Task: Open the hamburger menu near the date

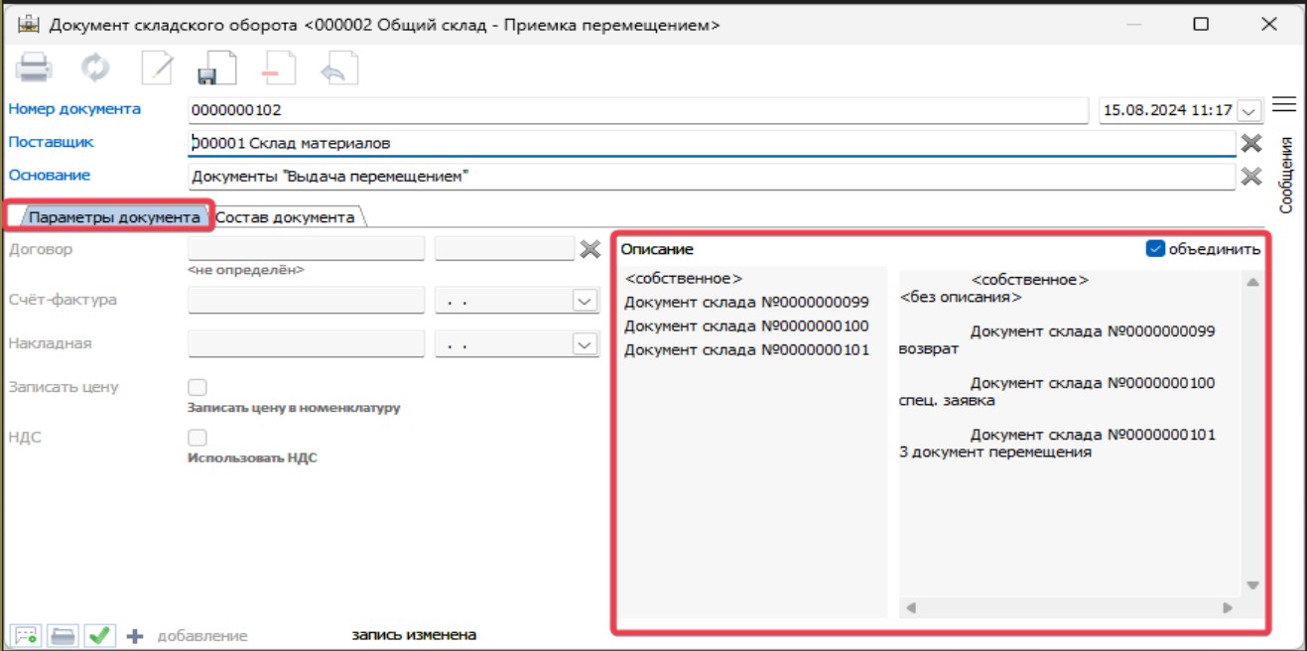Action: point(1284,105)
